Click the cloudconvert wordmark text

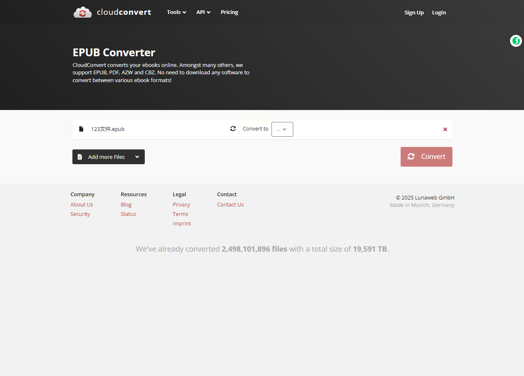point(124,12)
